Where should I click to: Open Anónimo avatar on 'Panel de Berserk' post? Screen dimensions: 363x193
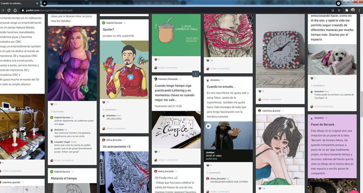click(312, 118)
